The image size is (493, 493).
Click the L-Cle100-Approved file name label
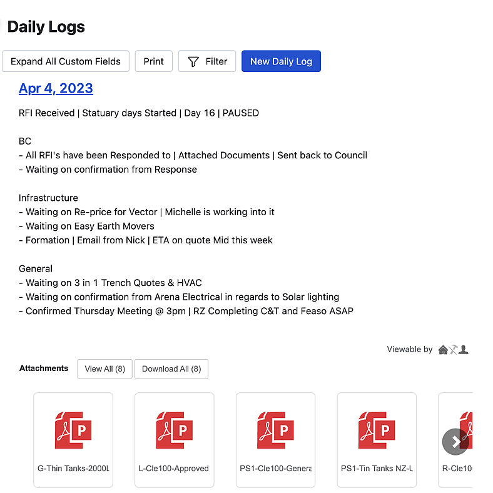[x=174, y=468]
